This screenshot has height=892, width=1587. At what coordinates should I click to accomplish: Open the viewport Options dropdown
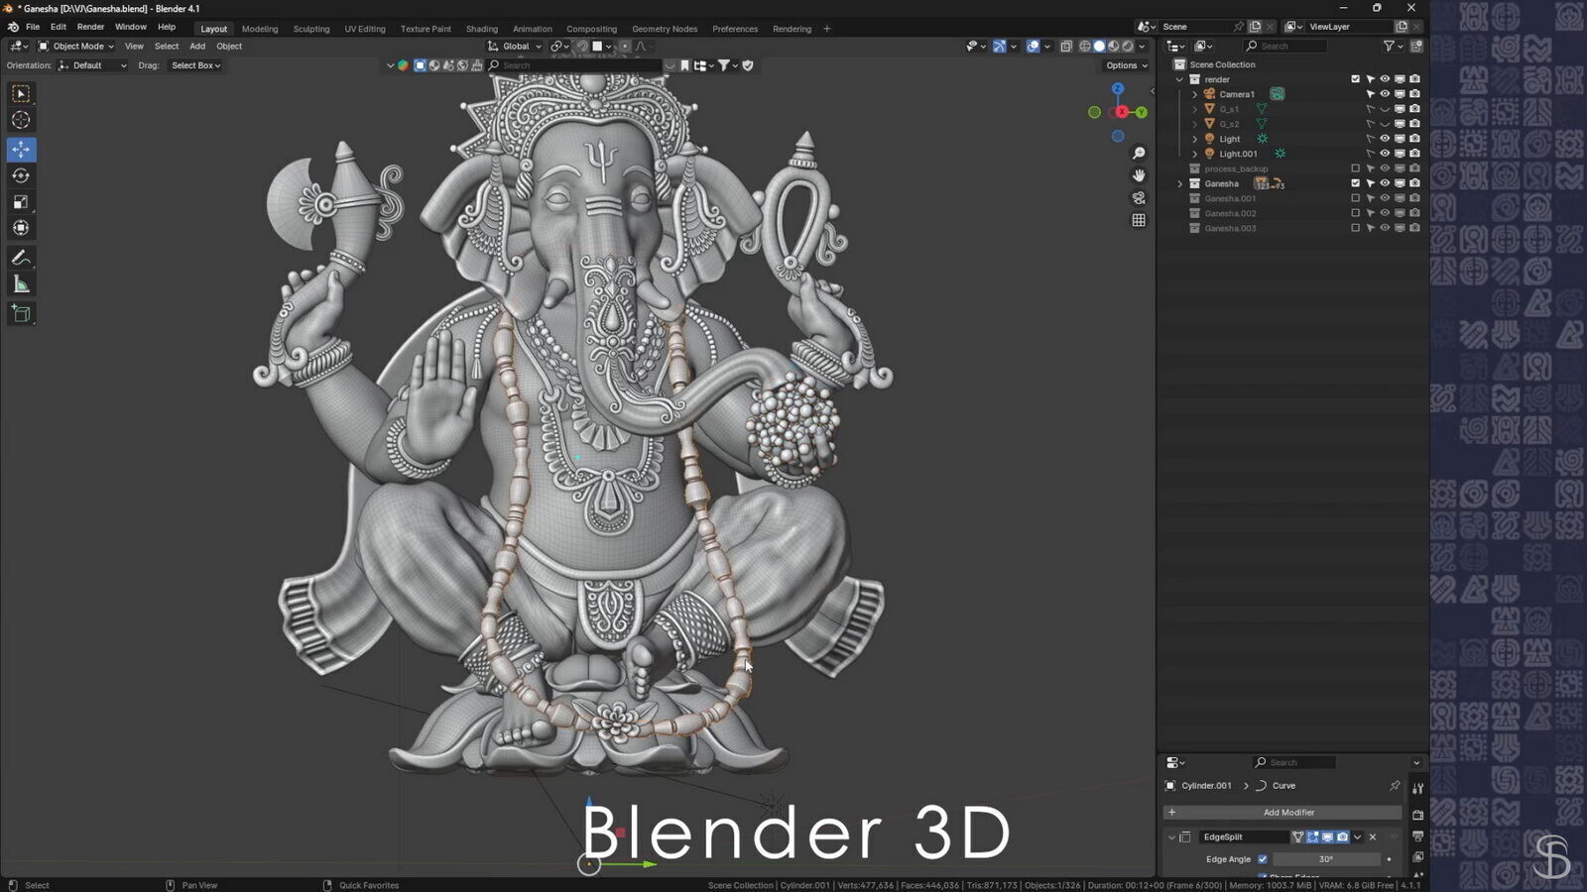coord(1126,65)
